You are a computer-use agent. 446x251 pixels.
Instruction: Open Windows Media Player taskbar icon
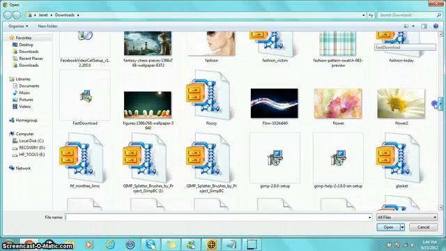89,245
